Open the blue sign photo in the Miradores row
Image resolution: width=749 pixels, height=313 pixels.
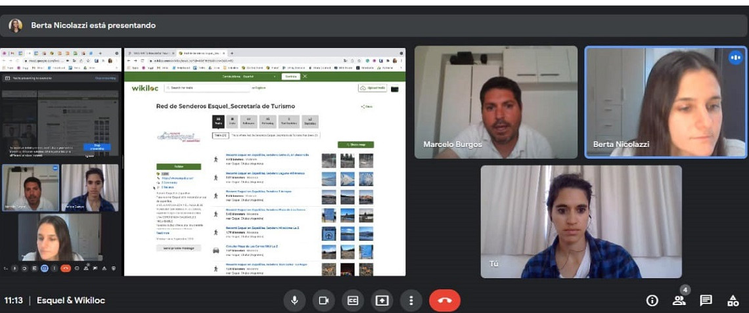[x=329, y=234]
